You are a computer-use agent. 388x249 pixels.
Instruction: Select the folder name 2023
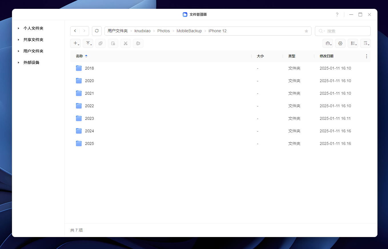coord(89,118)
